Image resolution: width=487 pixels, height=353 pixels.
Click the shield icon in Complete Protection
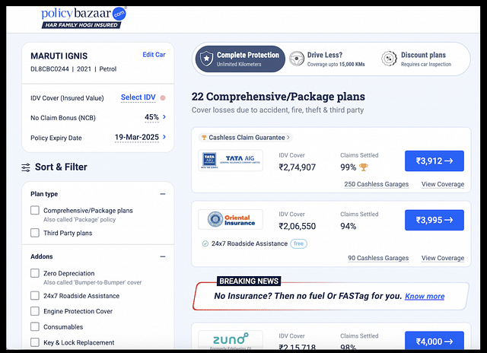(206, 59)
